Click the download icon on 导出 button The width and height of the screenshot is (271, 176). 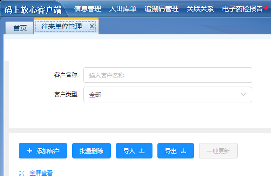(183, 151)
